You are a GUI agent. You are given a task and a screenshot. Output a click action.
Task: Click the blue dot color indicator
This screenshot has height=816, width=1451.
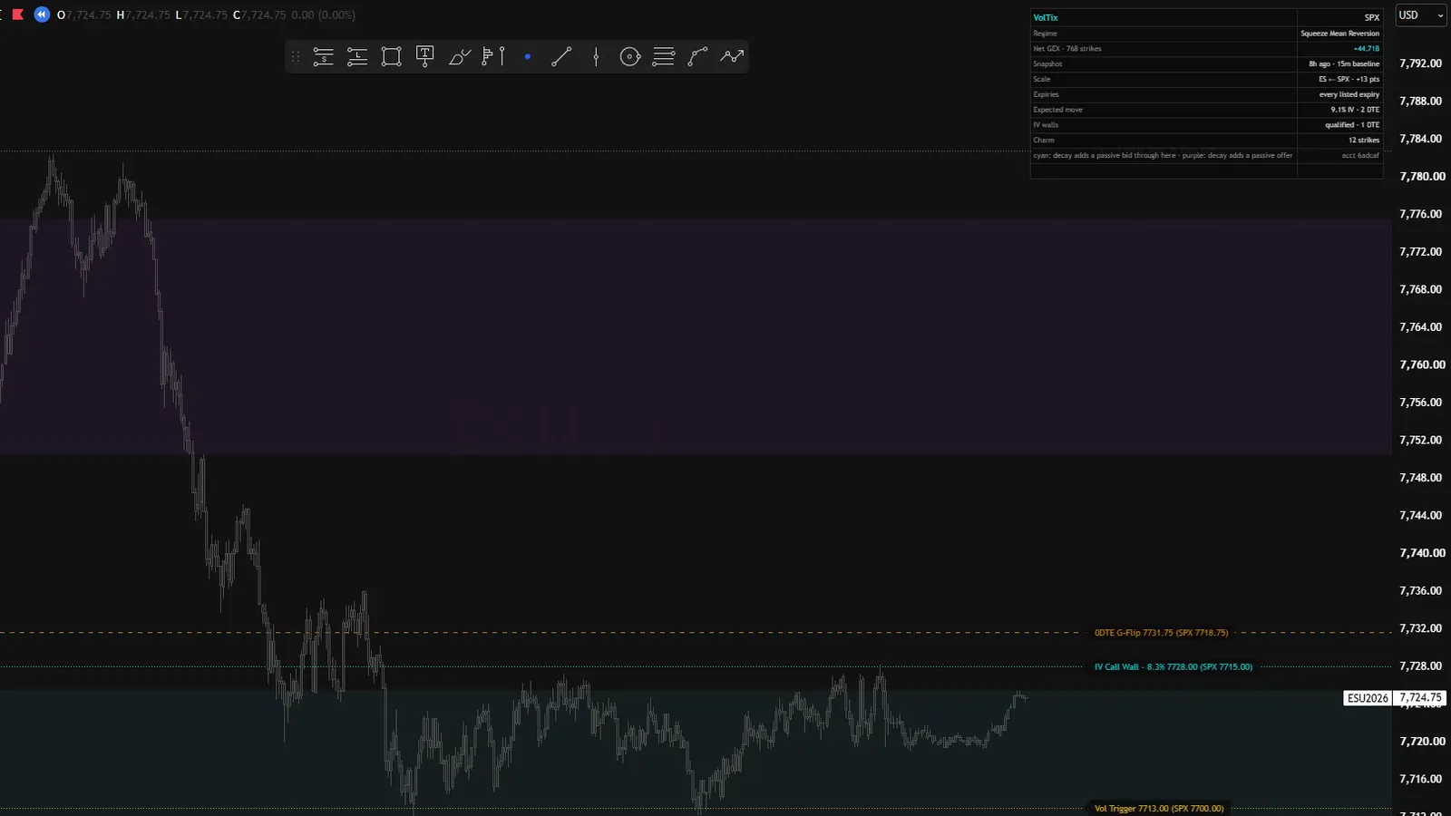[x=527, y=56]
